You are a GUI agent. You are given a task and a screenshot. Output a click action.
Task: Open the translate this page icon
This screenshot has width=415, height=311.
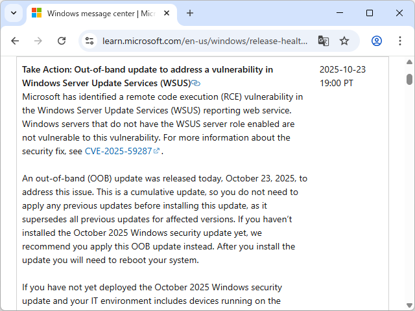[x=324, y=41]
